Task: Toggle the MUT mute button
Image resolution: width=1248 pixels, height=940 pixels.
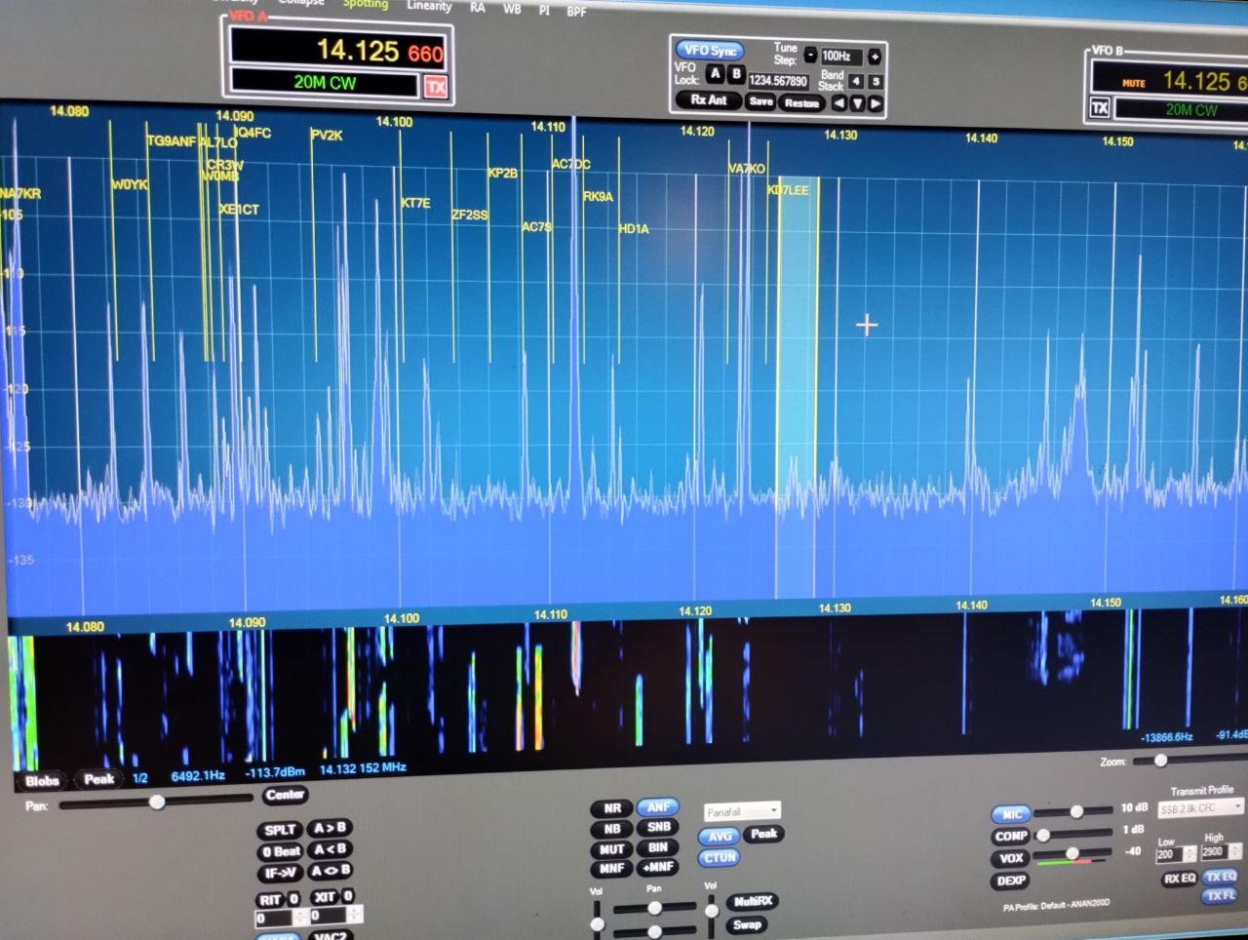Action: point(612,849)
